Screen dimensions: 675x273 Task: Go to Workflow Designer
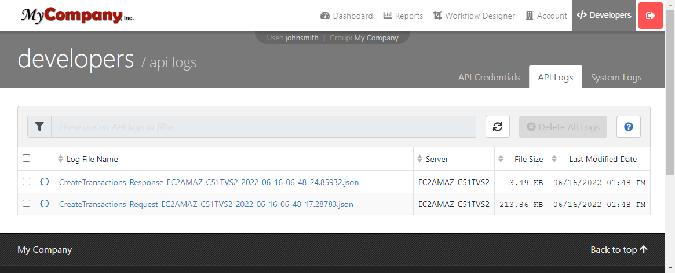474,16
